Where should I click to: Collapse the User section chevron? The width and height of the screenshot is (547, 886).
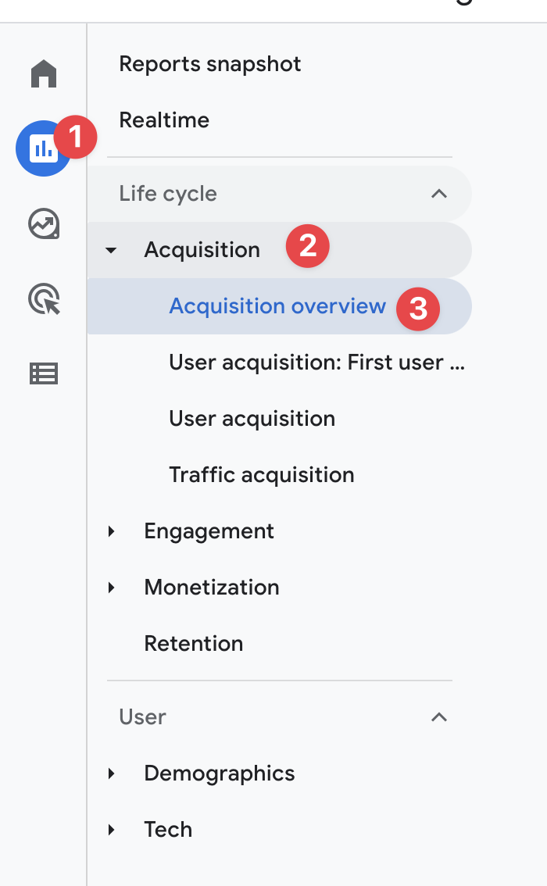[x=439, y=717]
